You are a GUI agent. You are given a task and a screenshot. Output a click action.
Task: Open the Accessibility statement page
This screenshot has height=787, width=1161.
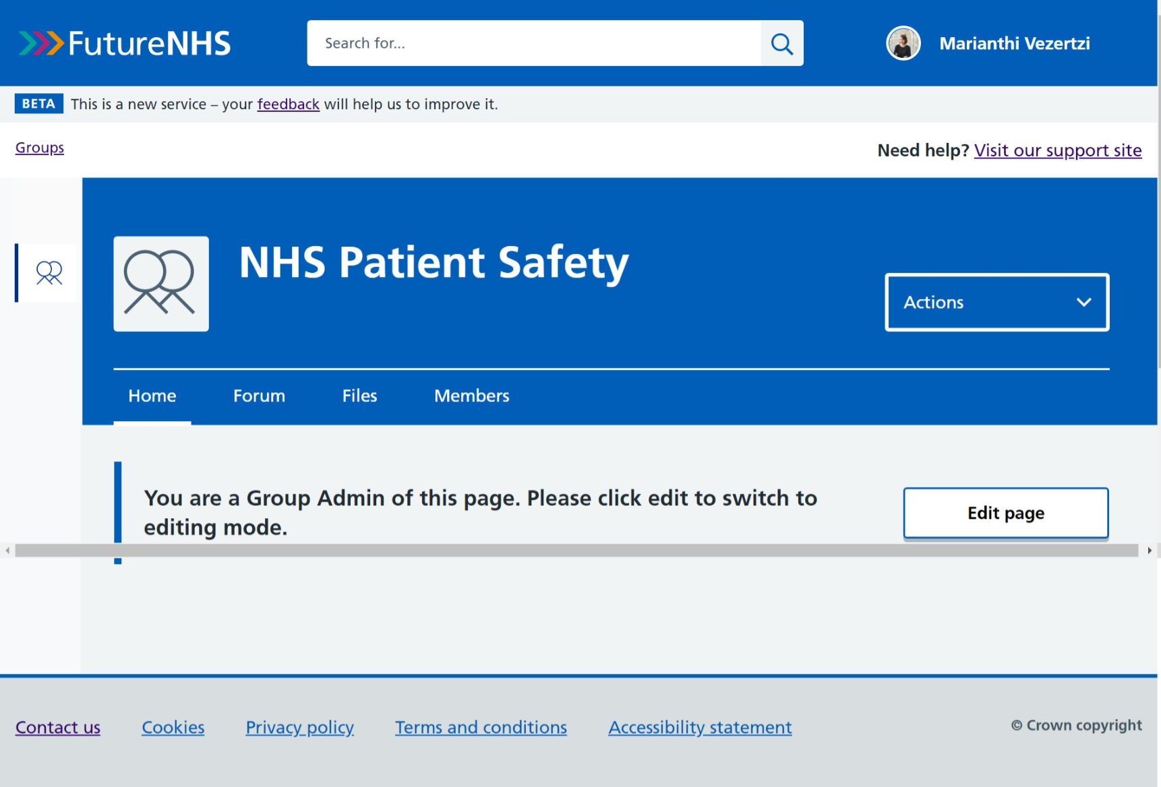pos(699,727)
